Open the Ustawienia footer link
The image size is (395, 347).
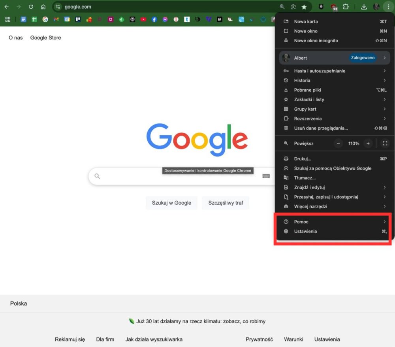(x=327, y=339)
